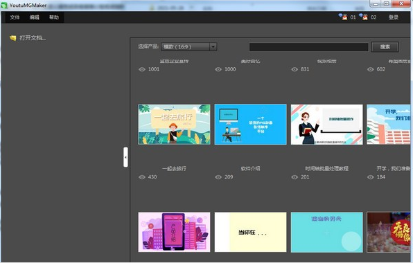Click the 一起去旅行 title label

click(174, 169)
